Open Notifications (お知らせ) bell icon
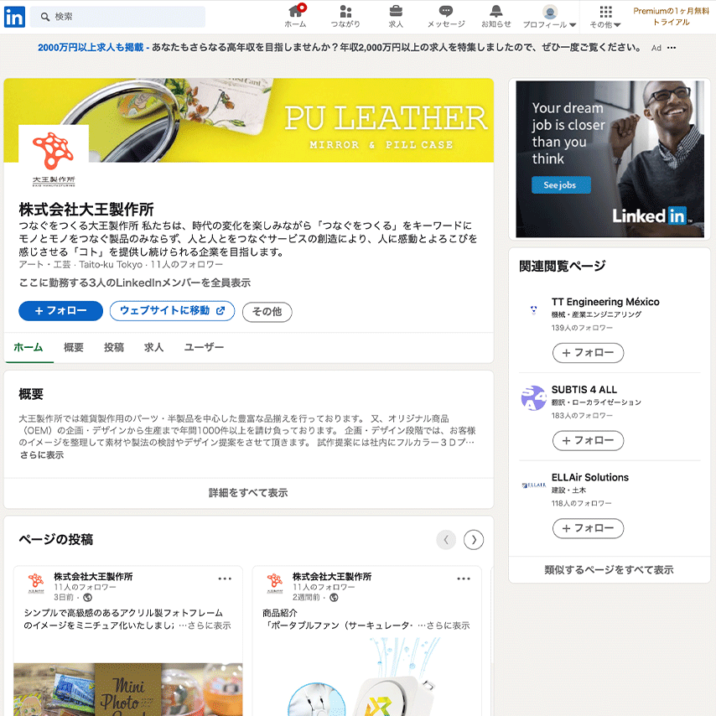 [495, 16]
